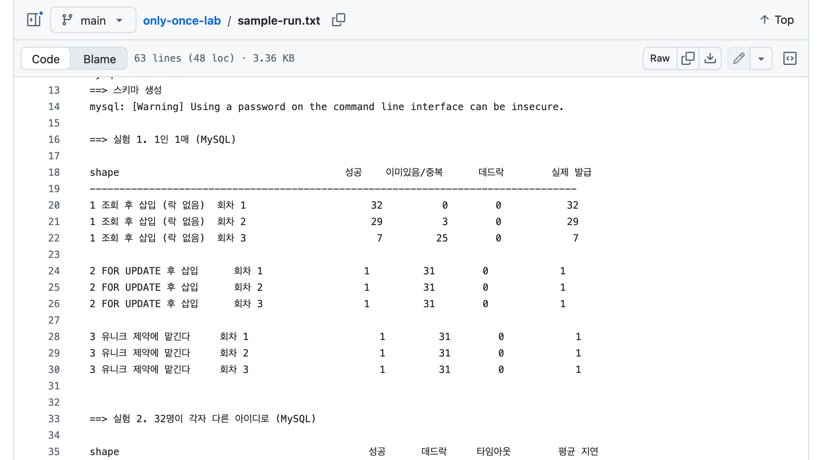Click the '조회 후 삽입 회차 2' row
822x460 pixels.
pyautogui.click(x=334, y=221)
